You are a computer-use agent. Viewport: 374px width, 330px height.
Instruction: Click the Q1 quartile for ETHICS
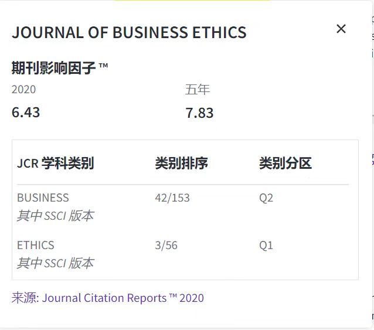(266, 245)
